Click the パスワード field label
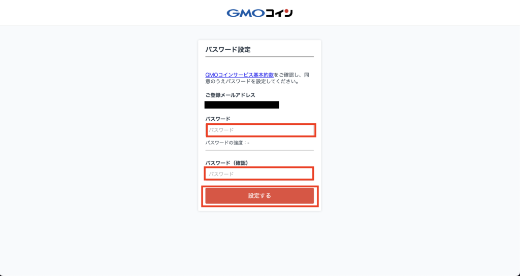The image size is (520, 276). click(217, 119)
